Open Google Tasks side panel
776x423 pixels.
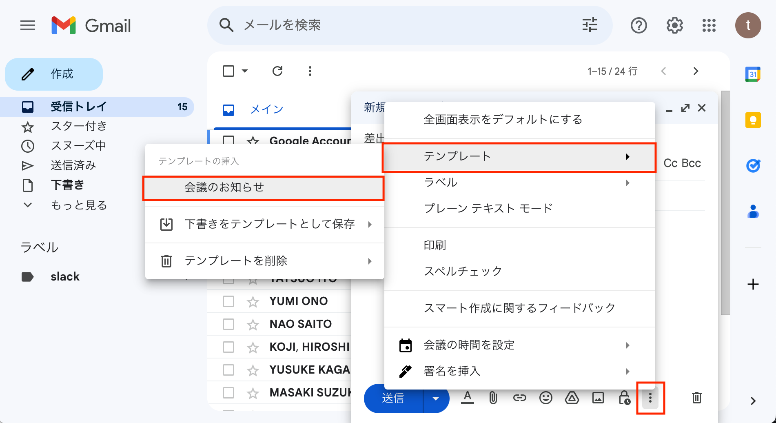point(753,165)
